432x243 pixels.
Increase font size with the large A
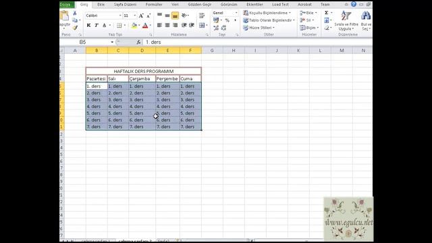141,16
